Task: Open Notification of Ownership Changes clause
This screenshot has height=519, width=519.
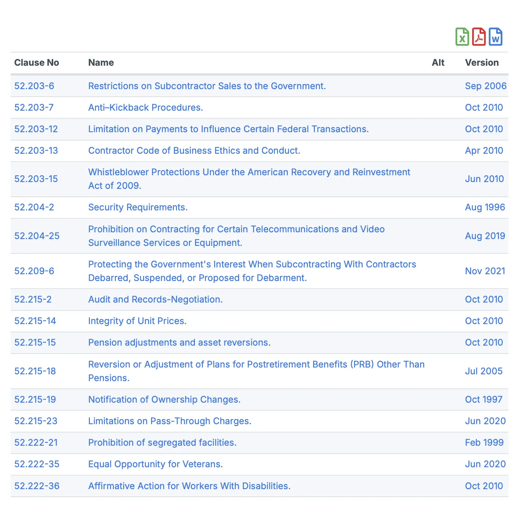Action: click(164, 400)
